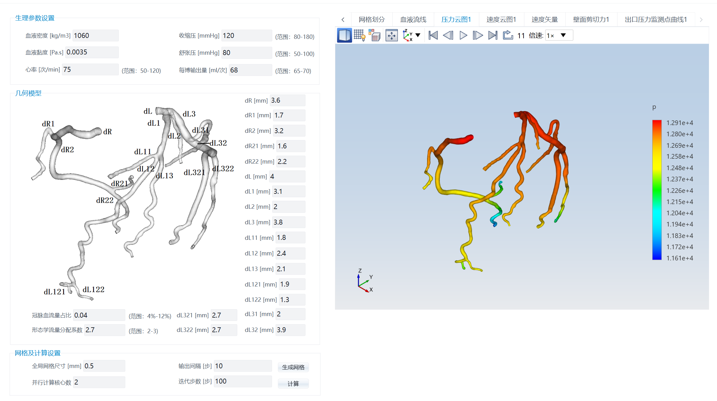Viewport: 717px width, 401px height.
Task: Click the 血液黏度 input field
Action: pyautogui.click(x=92, y=52)
